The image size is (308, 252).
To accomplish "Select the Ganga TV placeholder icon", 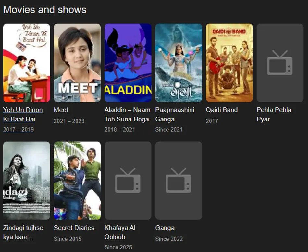I will 179,181.
